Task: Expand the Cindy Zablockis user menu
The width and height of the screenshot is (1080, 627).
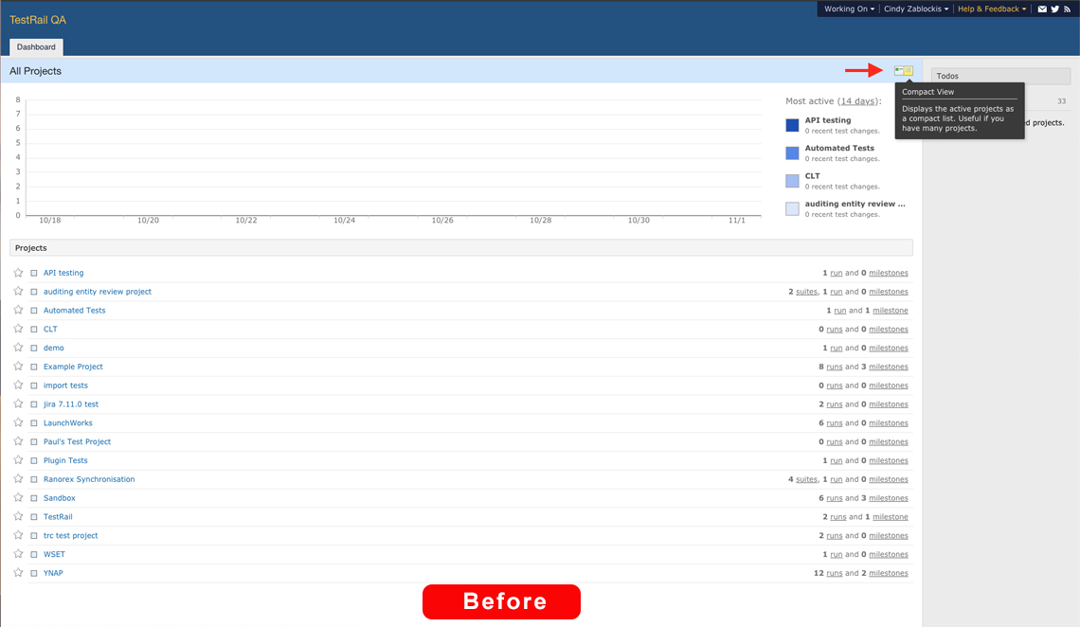Action: 915,9
